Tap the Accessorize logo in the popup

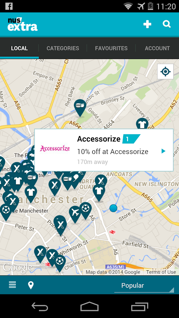tap(55, 148)
